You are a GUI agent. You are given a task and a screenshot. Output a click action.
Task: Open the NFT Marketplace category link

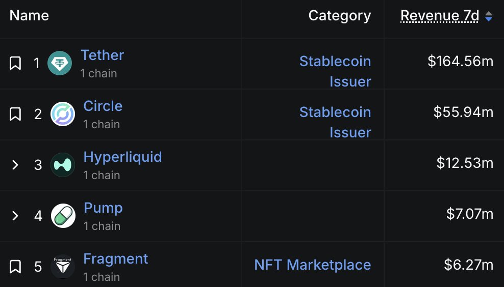pos(312,265)
